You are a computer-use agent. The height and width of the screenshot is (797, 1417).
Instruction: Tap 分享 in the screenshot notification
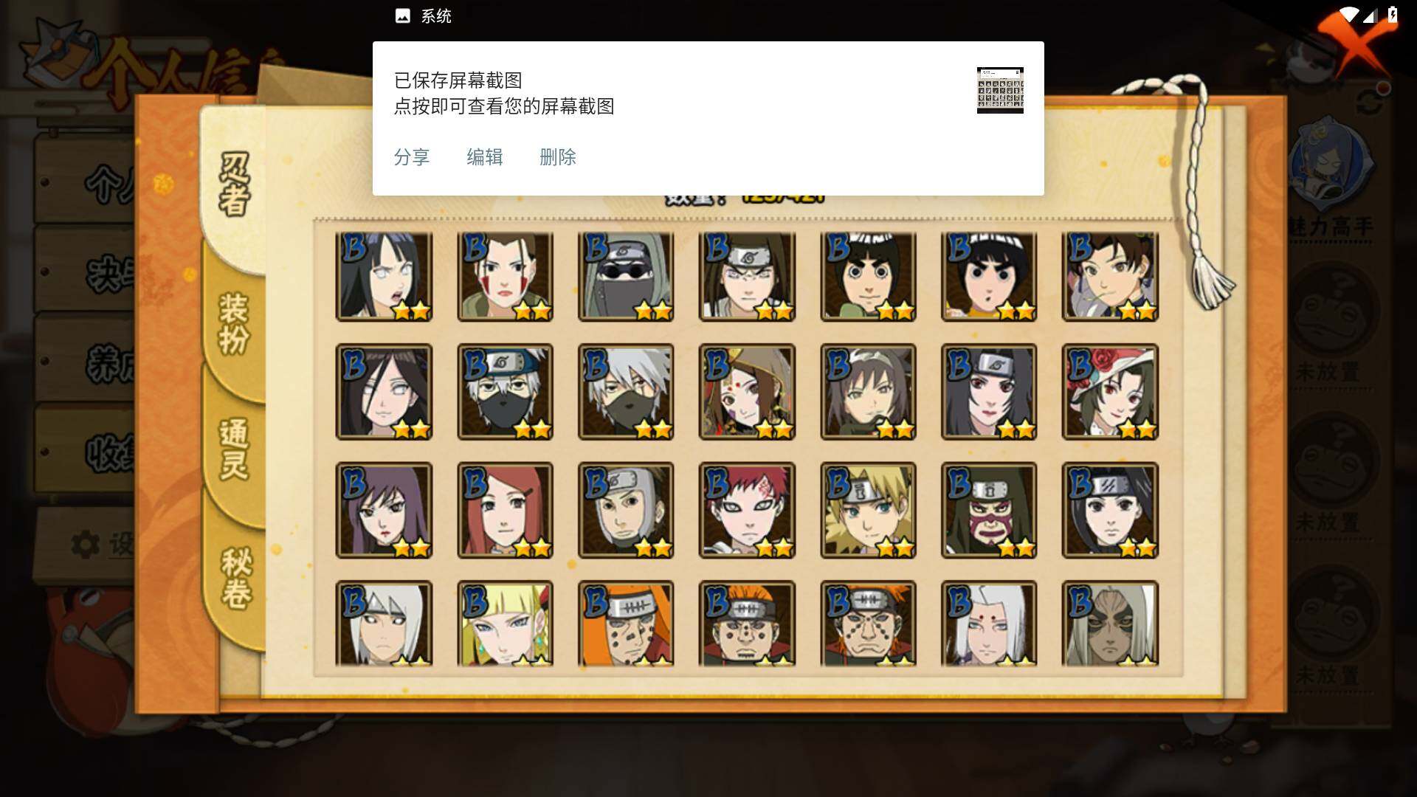[x=411, y=157]
